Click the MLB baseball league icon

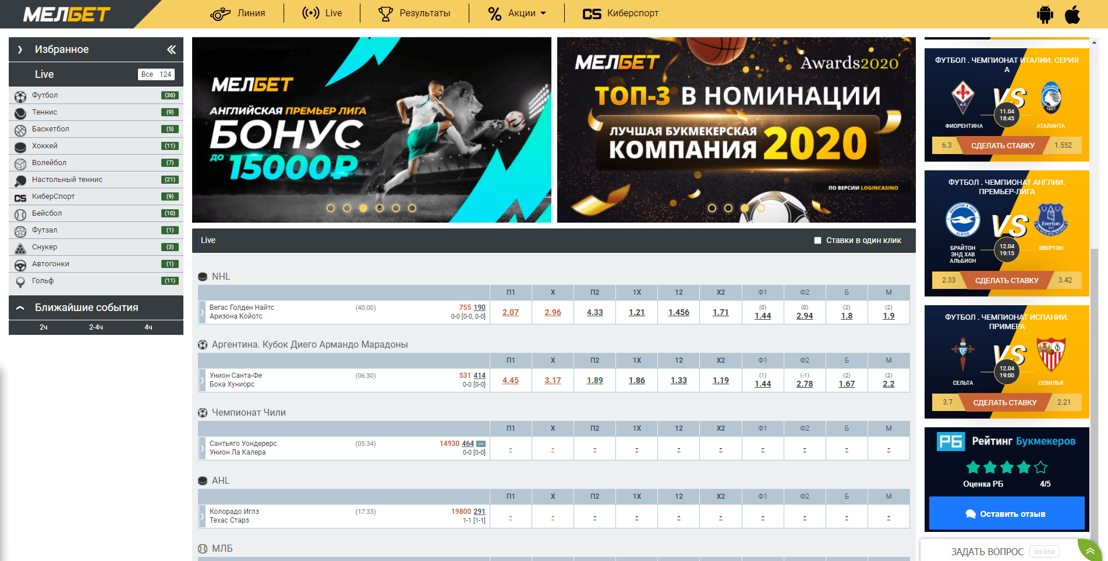point(203,549)
